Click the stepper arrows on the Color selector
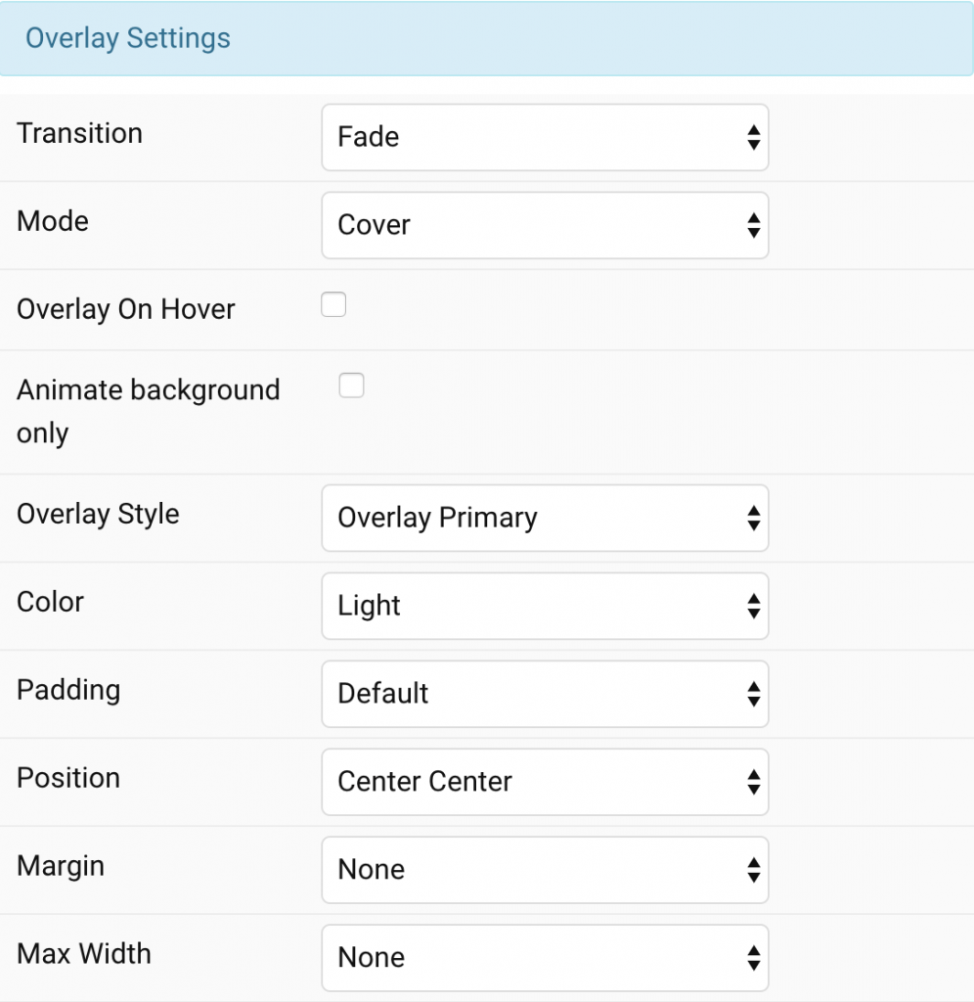Image resolution: width=974 pixels, height=1002 pixels. 754,606
